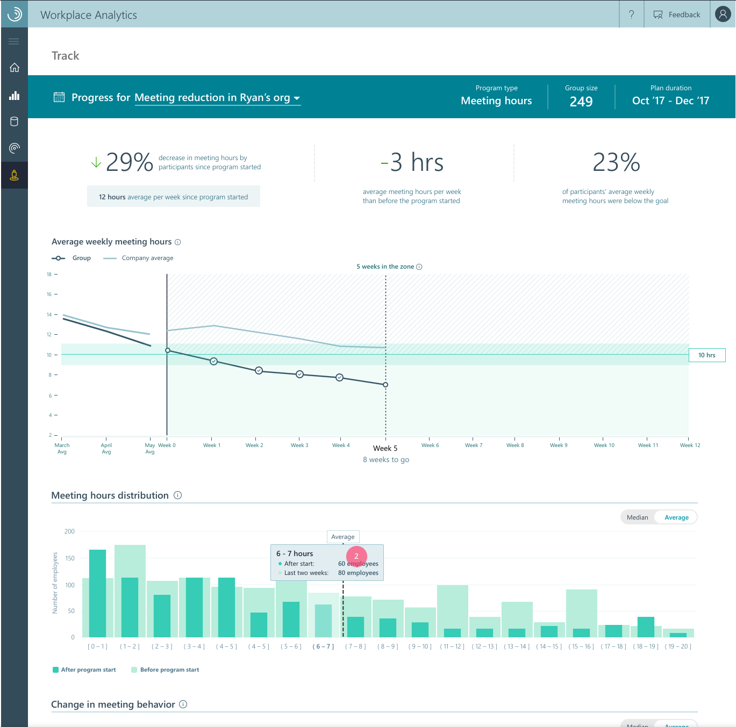Image resolution: width=736 pixels, height=727 pixels.
Task: Open the Home page from the sidebar
Action: point(14,68)
